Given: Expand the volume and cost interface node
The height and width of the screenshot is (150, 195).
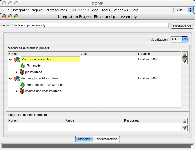Looking at the screenshot, I should point(16,91).
